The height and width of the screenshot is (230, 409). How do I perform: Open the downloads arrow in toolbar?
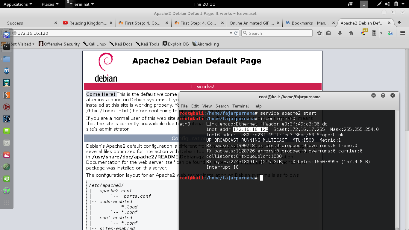point(340,33)
